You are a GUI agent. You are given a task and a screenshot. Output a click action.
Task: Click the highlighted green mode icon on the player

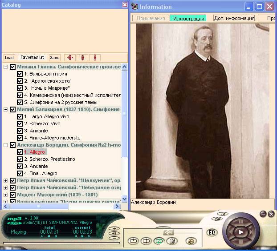click(x=158, y=241)
